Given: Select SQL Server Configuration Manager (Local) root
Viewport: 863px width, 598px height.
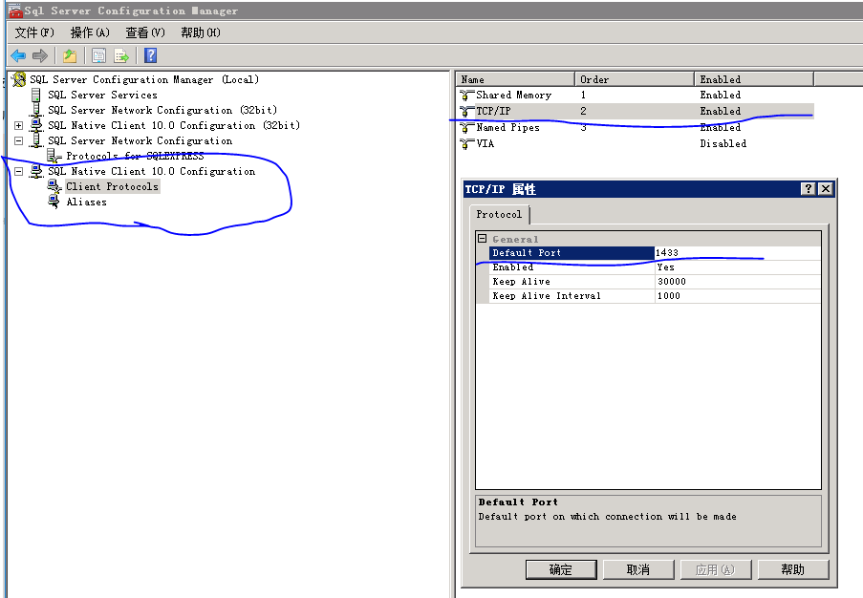Looking at the screenshot, I should click(144, 79).
